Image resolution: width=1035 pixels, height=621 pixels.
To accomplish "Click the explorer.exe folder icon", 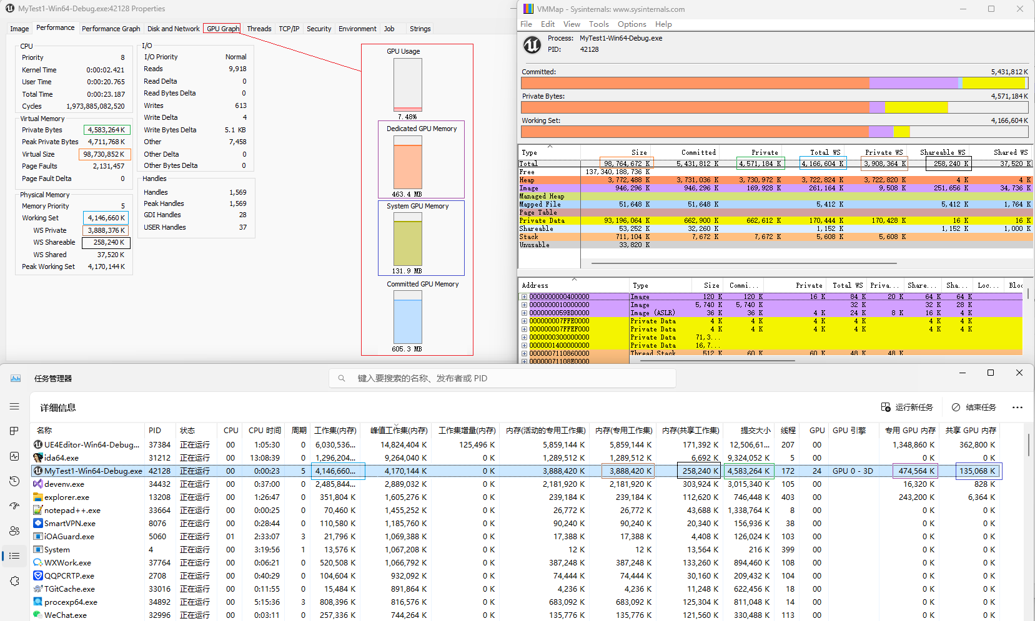I will pos(38,497).
